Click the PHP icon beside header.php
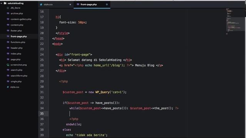Image resolution: width=246 pixels, height=138 pixels. pos(8,48)
